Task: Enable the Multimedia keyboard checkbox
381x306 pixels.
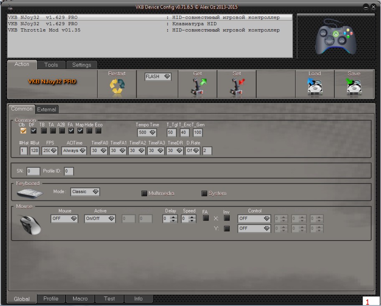Action: (144, 193)
